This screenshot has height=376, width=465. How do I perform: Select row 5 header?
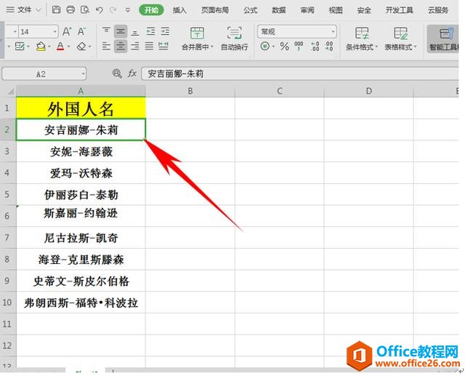click(x=8, y=194)
